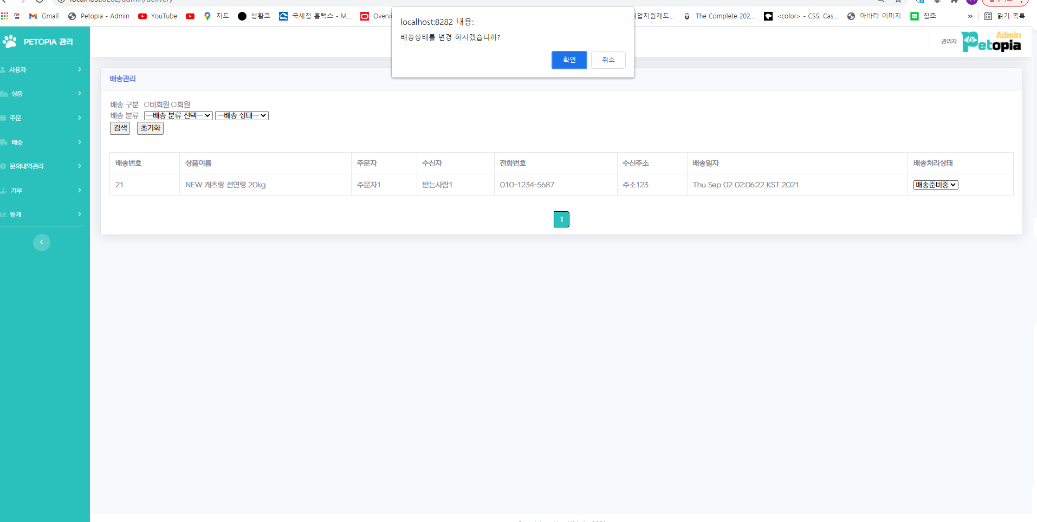
Task: Change the 배송준비중 status dropdown
Action: point(936,185)
